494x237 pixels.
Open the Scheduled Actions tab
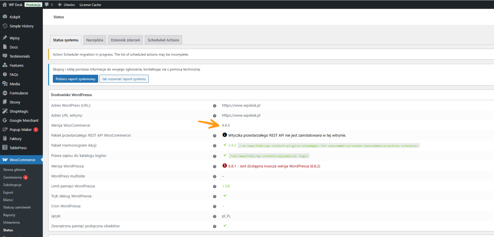click(163, 40)
